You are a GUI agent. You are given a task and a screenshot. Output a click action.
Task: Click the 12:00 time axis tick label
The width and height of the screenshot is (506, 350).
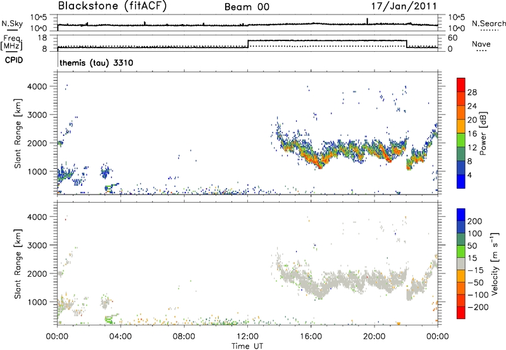[247, 337]
